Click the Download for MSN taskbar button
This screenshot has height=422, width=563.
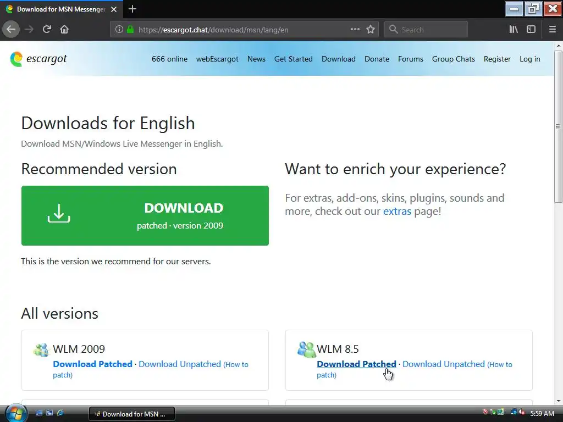pyautogui.click(x=132, y=414)
